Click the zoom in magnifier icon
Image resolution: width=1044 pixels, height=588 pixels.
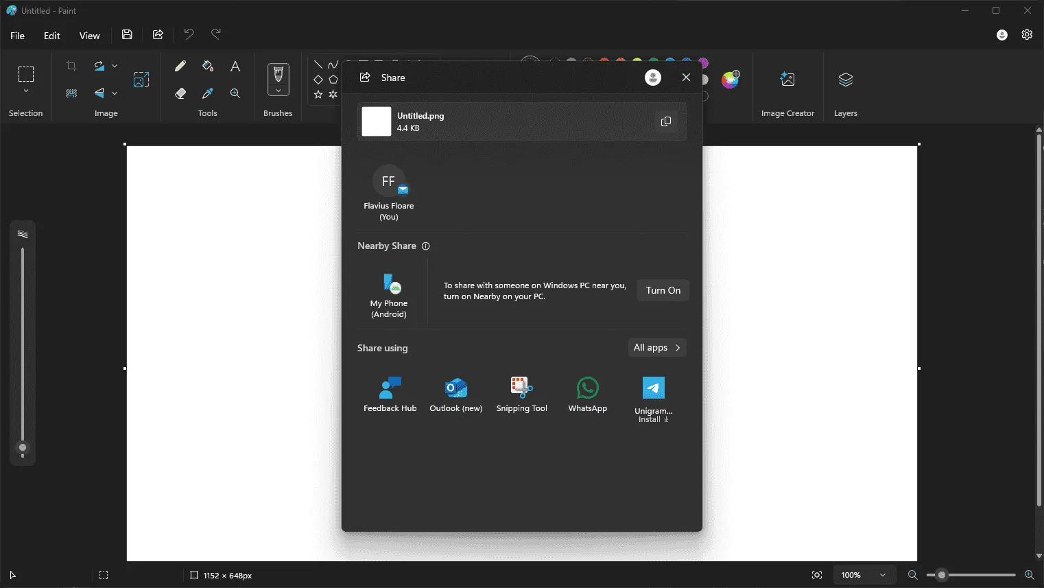pyautogui.click(x=1029, y=575)
